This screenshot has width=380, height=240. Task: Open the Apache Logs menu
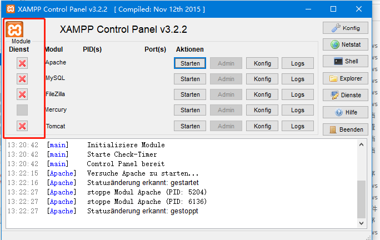(x=298, y=63)
